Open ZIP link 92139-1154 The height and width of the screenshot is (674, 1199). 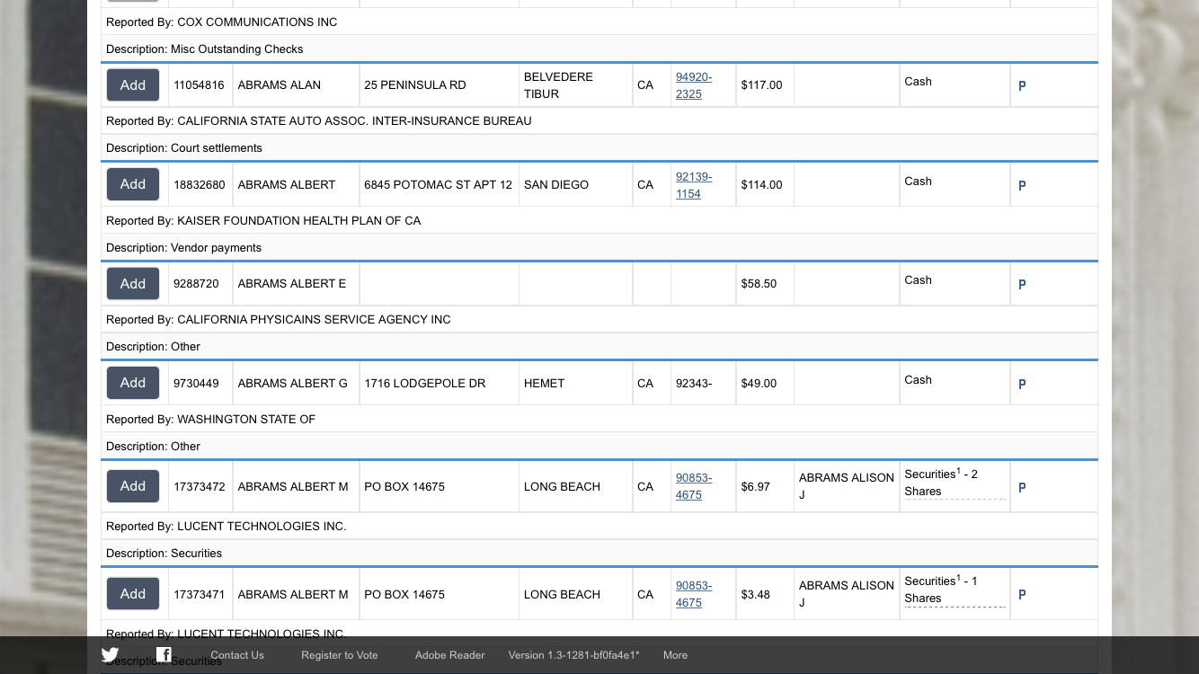point(694,185)
